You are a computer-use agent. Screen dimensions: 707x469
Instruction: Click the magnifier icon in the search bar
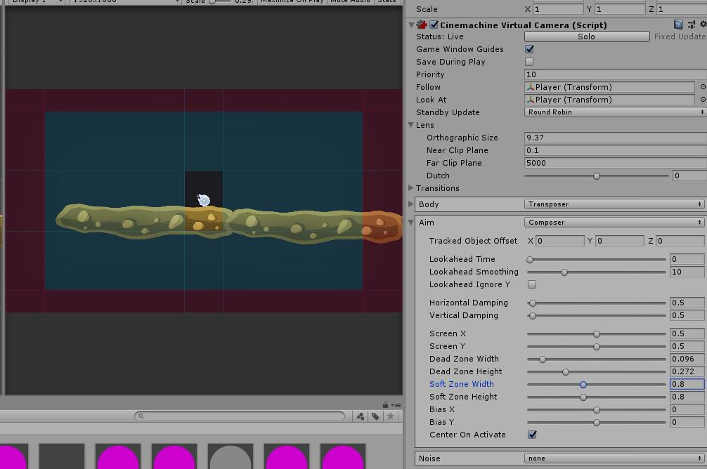(x=141, y=416)
